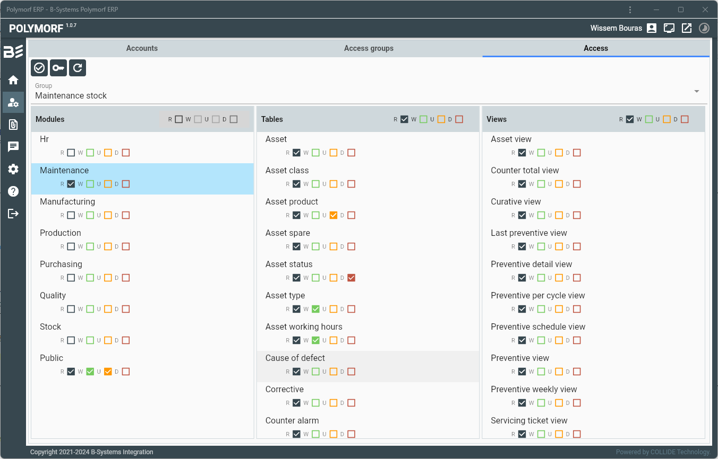
Task: Open the help question mark icon
Action: [x=13, y=191]
